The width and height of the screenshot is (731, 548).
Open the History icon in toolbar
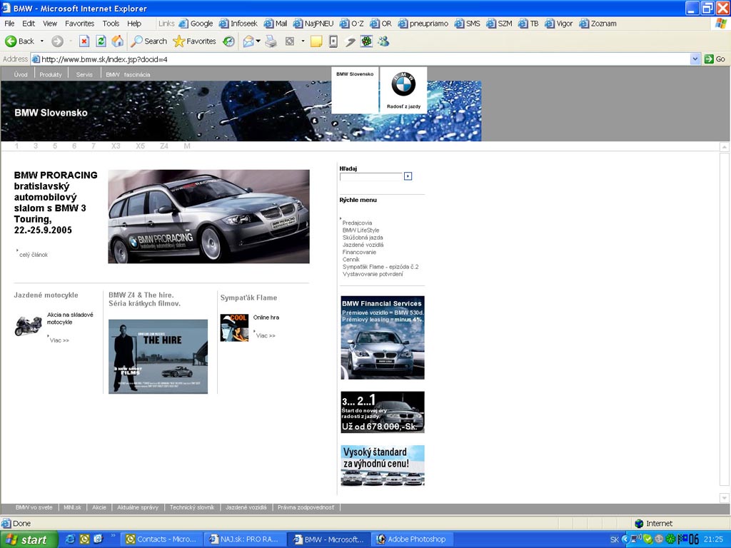228,41
